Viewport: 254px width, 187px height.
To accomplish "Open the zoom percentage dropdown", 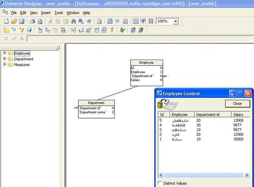I will pos(175,21).
